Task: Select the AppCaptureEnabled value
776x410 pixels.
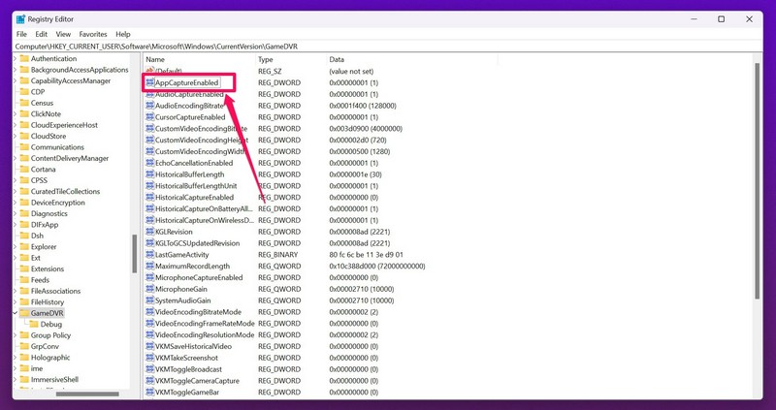Action: pyautogui.click(x=186, y=82)
